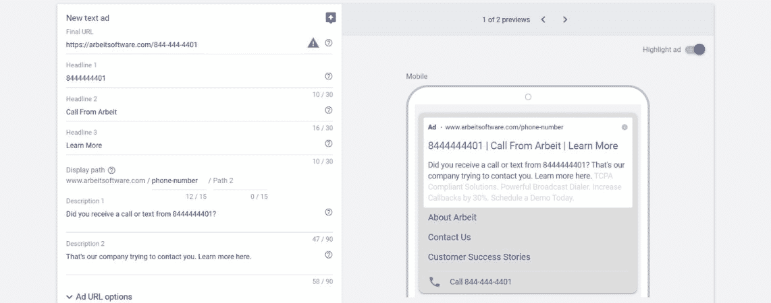This screenshot has height=303, width=771.
Task: Click Call 844-444-4401 in the preview
Action: click(x=481, y=282)
